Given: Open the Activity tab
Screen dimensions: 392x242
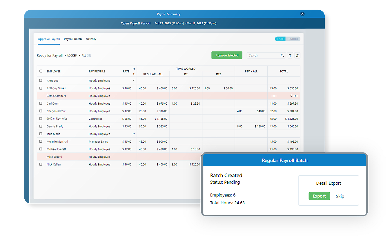Looking at the screenshot, I should coord(91,39).
